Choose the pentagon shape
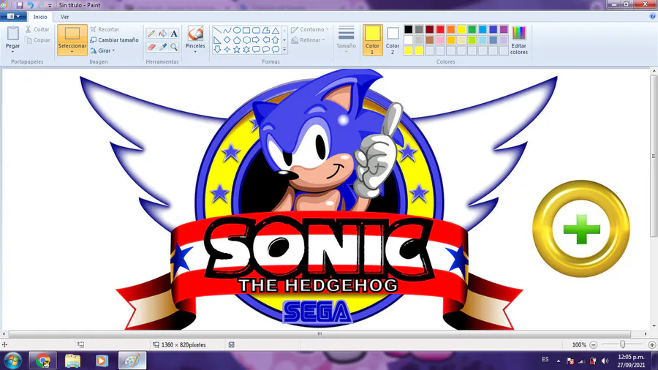 [237, 40]
